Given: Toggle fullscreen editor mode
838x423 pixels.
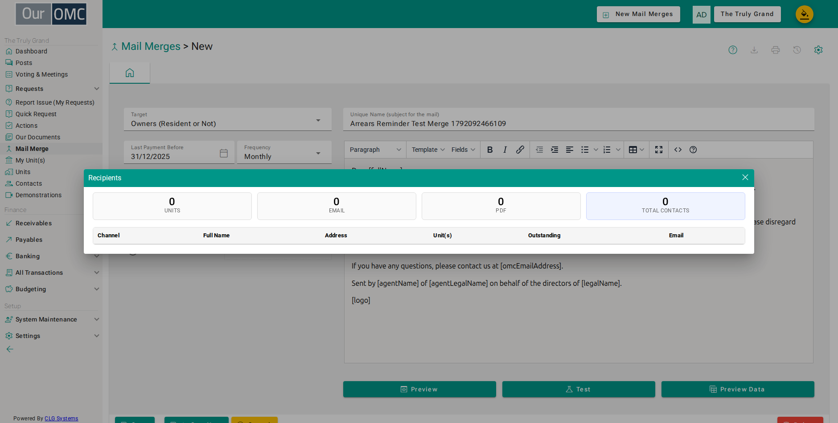Looking at the screenshot, I should point(659,150).
